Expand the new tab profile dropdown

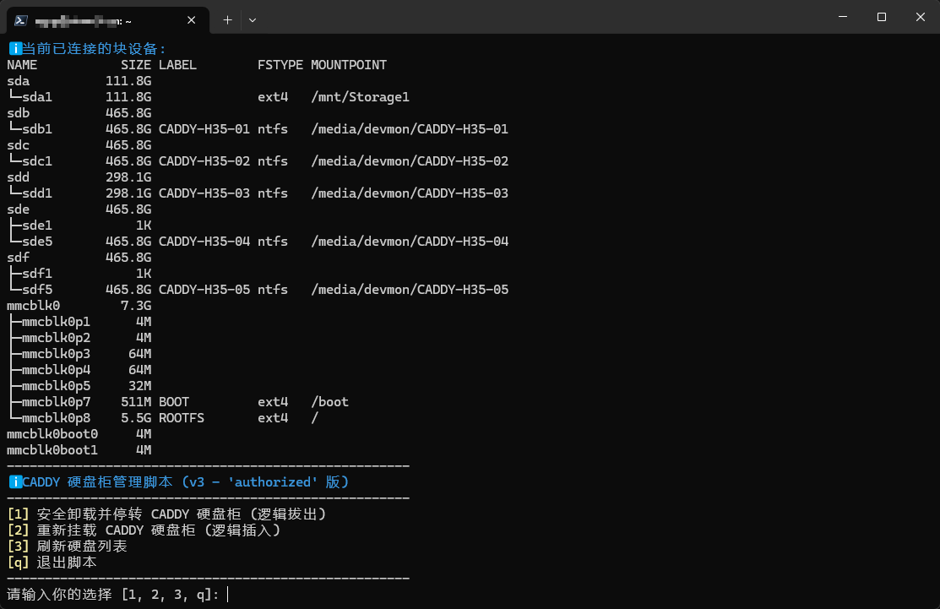click(253, 19)
